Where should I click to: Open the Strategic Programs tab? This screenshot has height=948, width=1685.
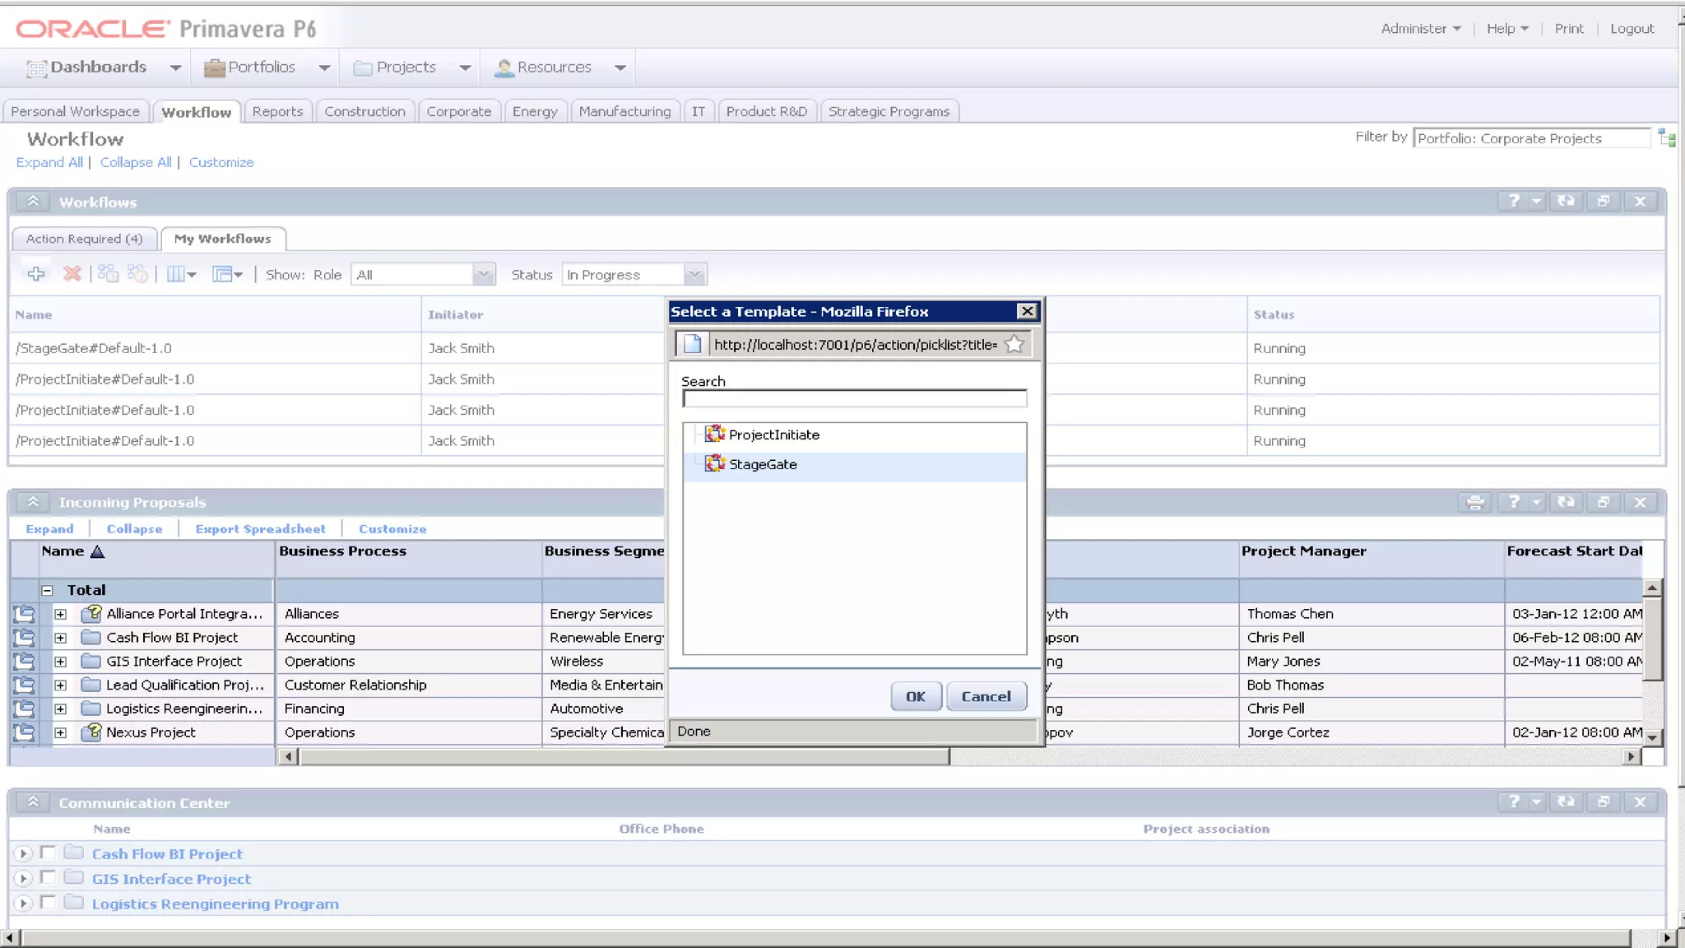[x=889, y=111]
